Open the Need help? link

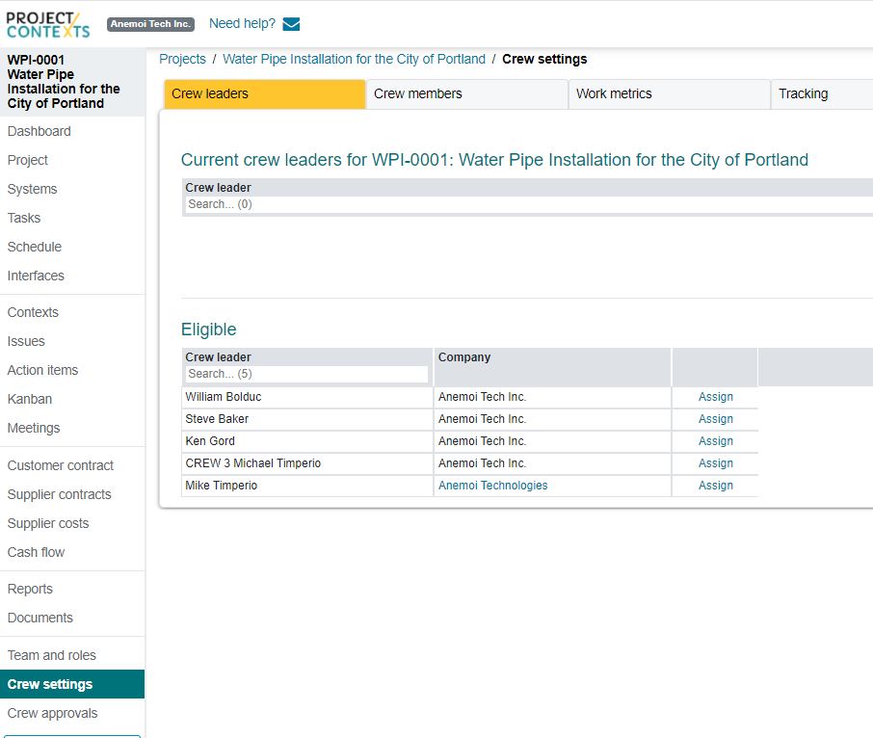(242, 23)
